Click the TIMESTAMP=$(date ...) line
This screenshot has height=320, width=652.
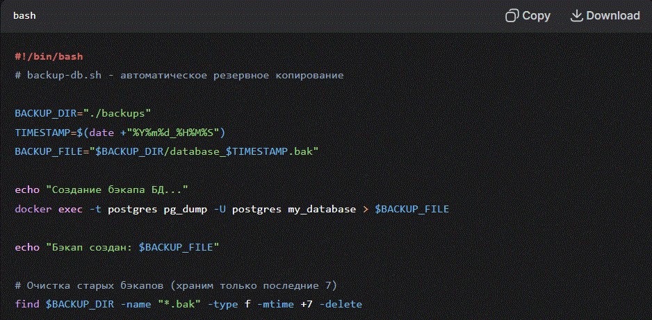(120, 133)
